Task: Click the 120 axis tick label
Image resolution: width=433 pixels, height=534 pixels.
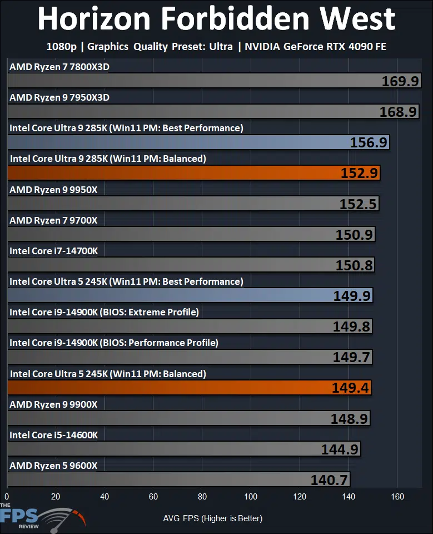Action: click(300, 497)
